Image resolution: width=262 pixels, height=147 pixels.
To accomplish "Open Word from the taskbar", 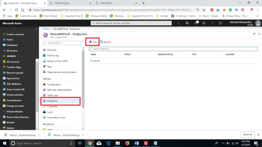I will [136, 143].
